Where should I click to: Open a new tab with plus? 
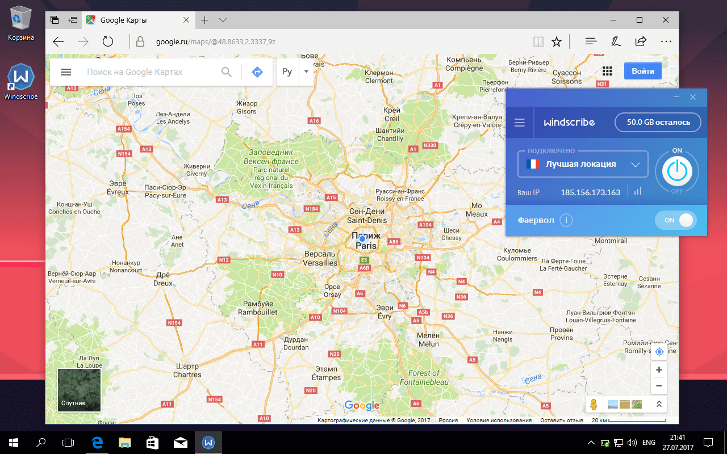[204, 20]
